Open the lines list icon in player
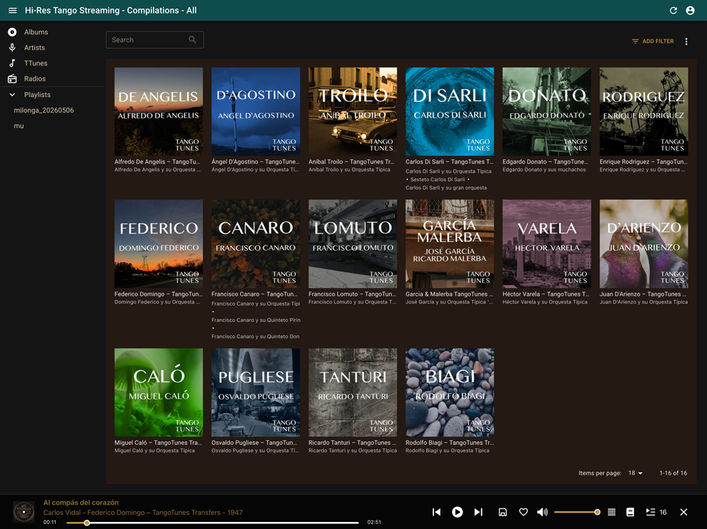707x529 pixels. 612,512
